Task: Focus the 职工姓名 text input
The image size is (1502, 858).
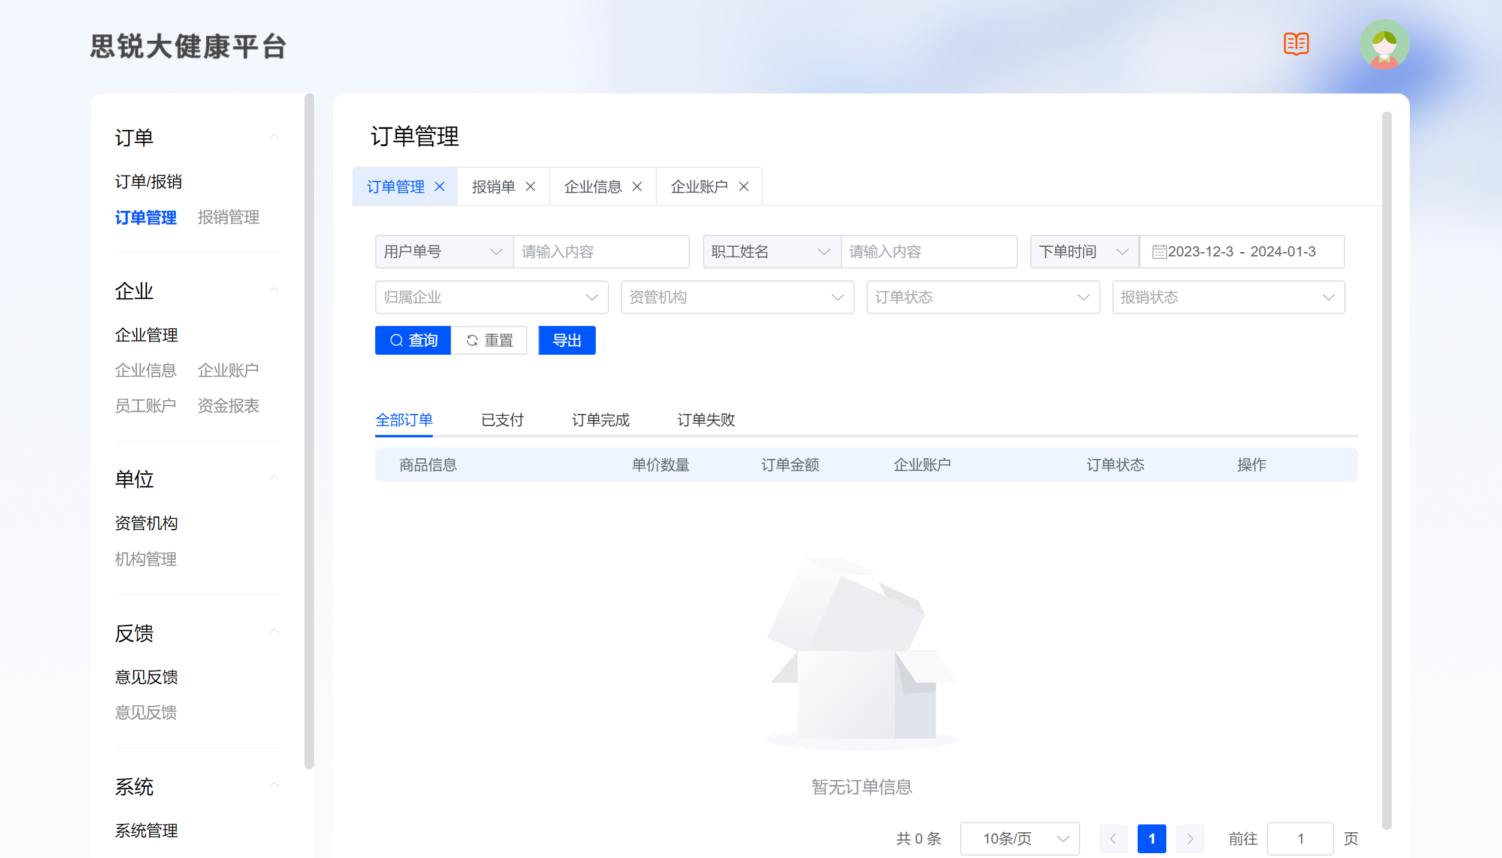Action: tap(929, 252)
